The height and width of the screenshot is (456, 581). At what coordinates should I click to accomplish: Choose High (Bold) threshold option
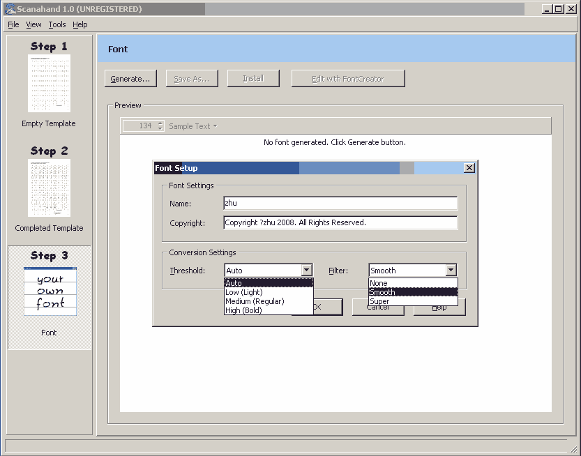click(x=269, y=310)
